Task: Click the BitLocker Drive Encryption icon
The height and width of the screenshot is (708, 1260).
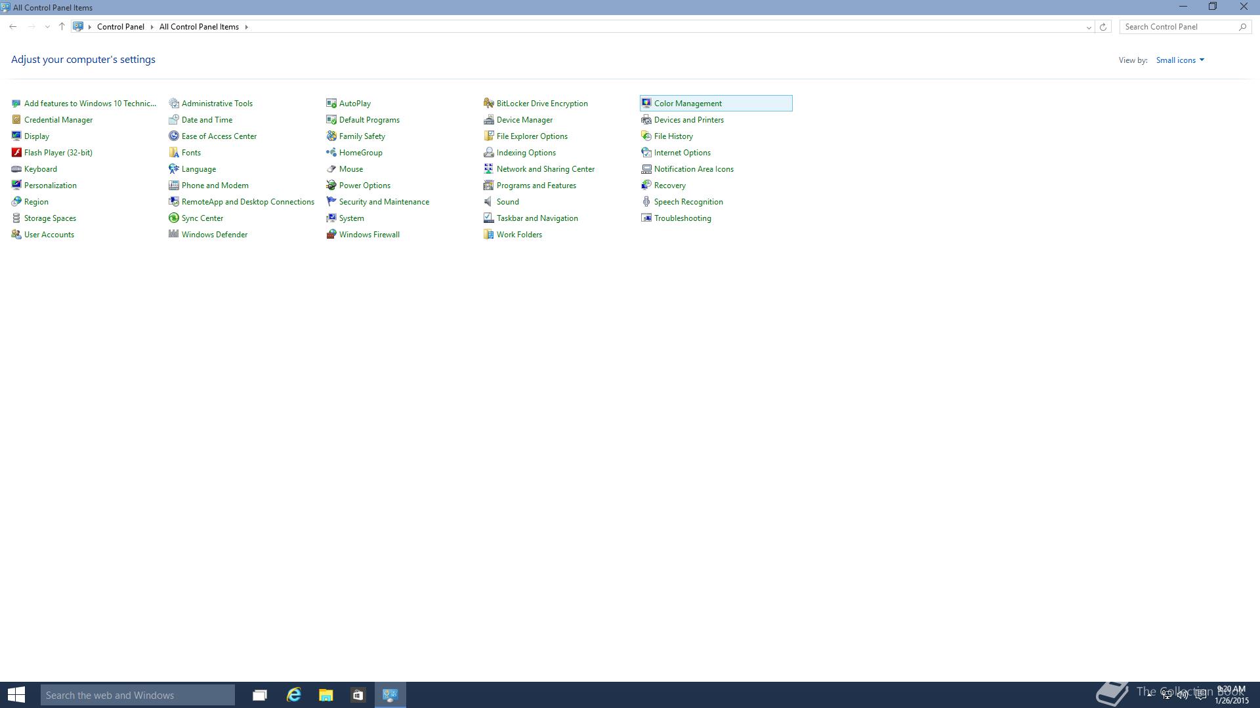Action: click(489, 103)
